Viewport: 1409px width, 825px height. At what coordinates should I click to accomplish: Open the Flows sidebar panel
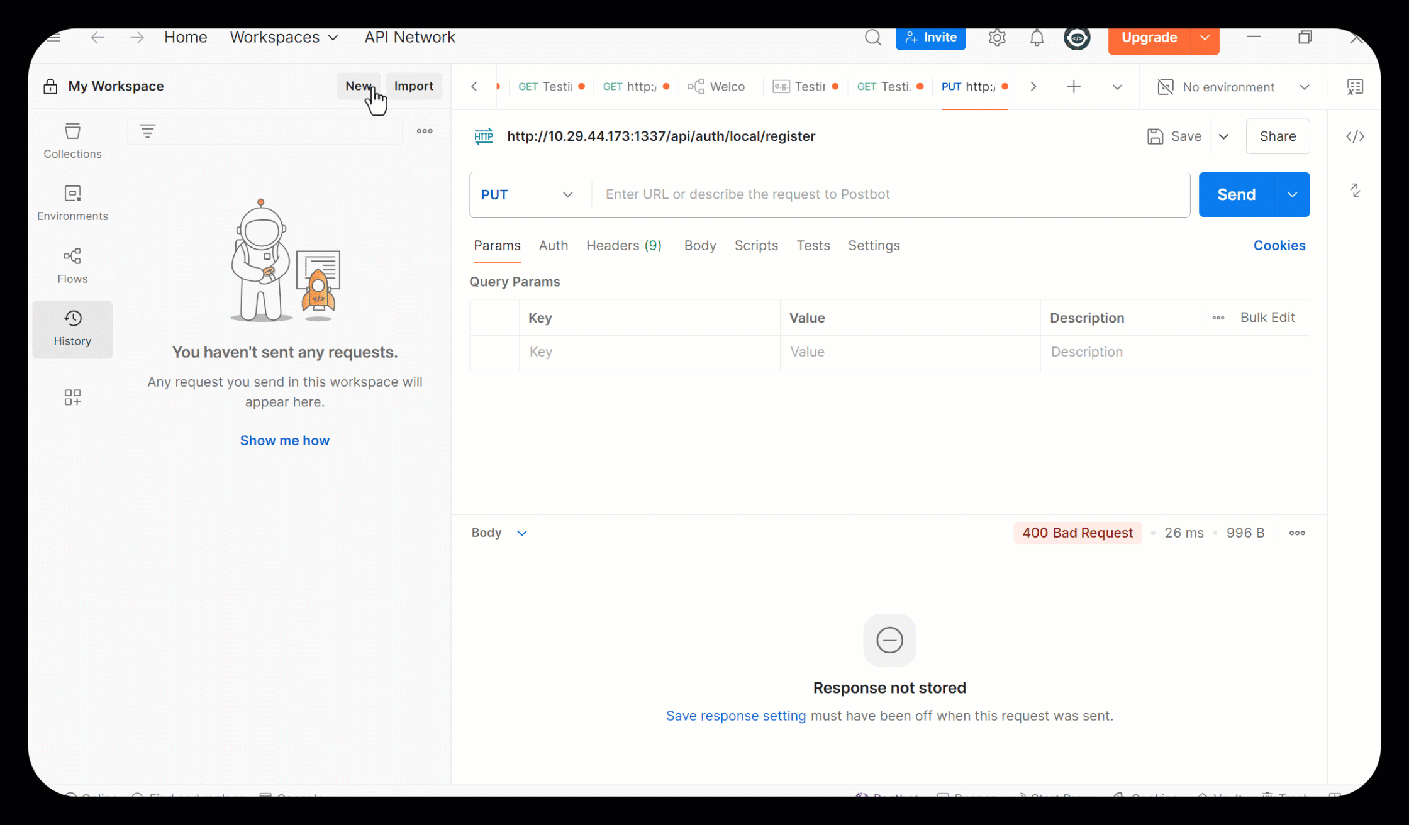72,265
